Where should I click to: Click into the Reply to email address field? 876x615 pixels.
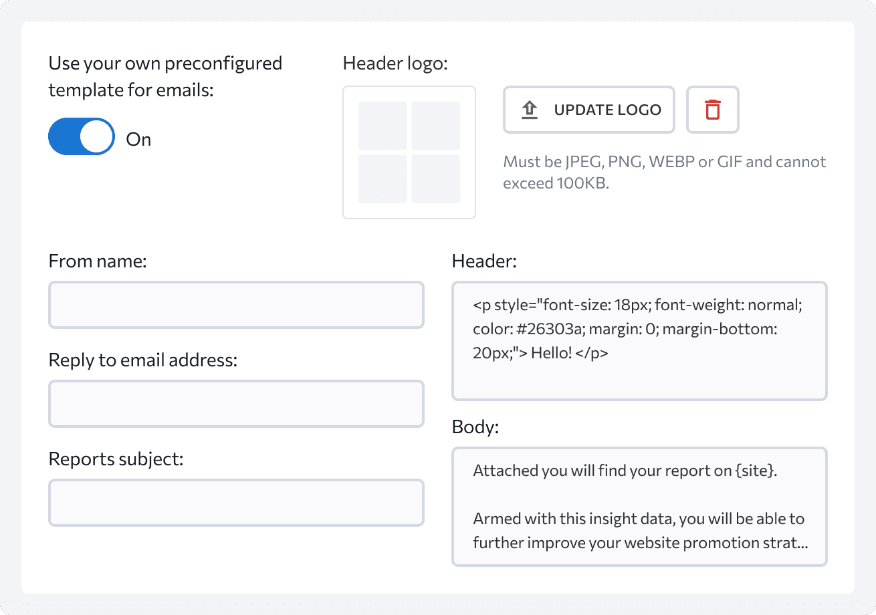click(x=236, y=404)
